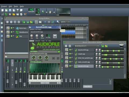Viewport: 129px width, 97px height.
Task: Adjust the PAN knob in bassdrum04.ogg window
Action: [37, 36]
